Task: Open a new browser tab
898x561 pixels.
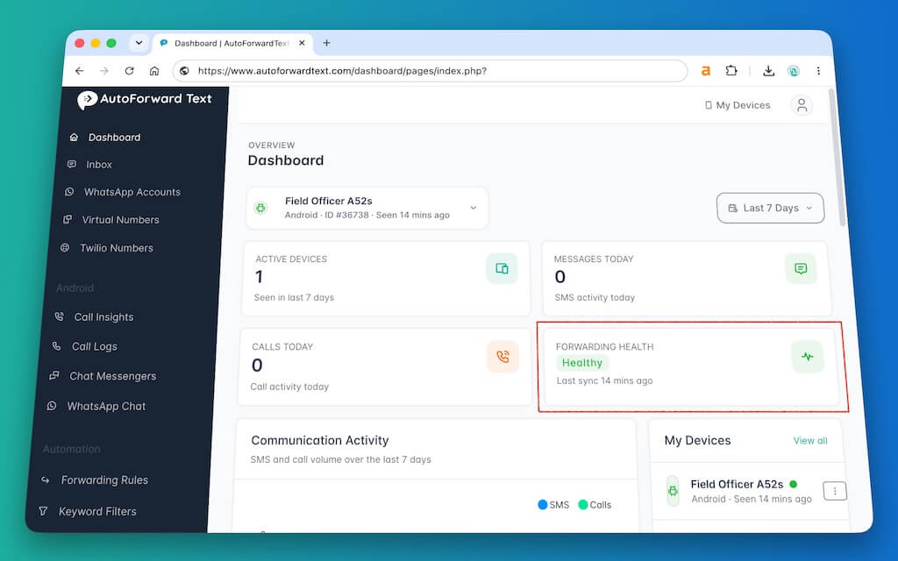Action: pos(326,43)
